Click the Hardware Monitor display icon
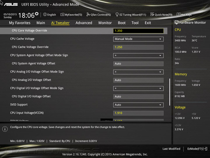This screenshot has height=158, width=210. 176,23
